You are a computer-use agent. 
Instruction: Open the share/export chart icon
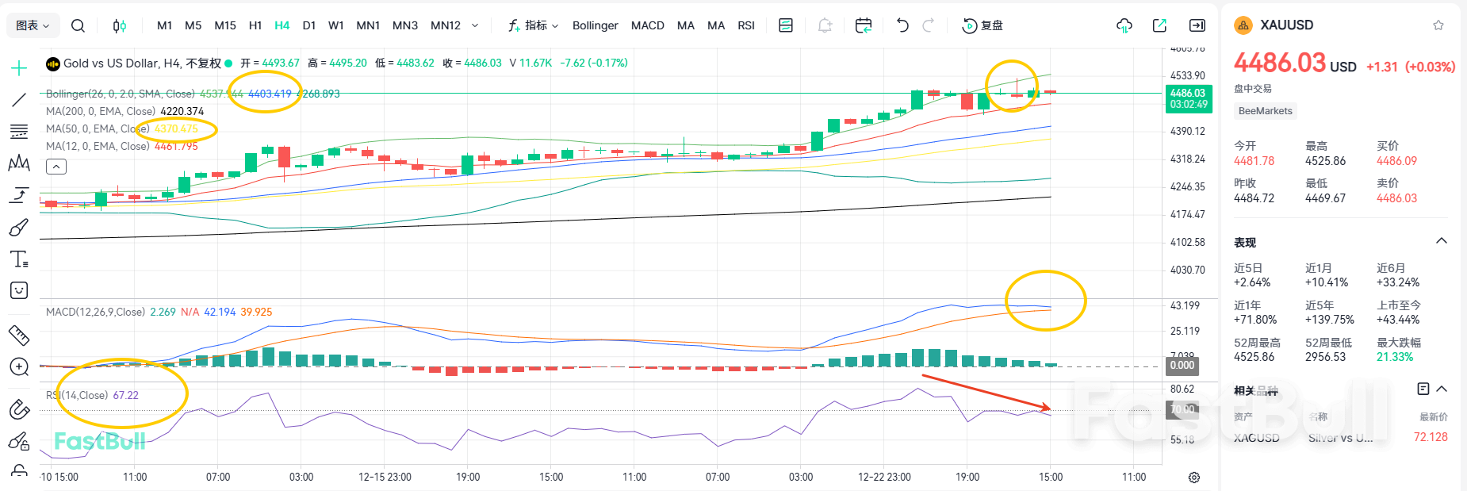click(1159, 25)
